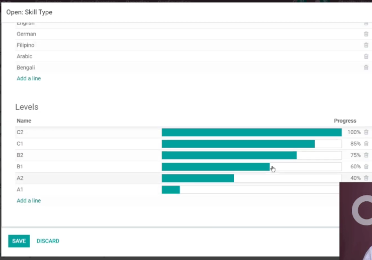Add a line under the skills list
The height and width of the screenshot is (260, 372).
coord(29,79)
